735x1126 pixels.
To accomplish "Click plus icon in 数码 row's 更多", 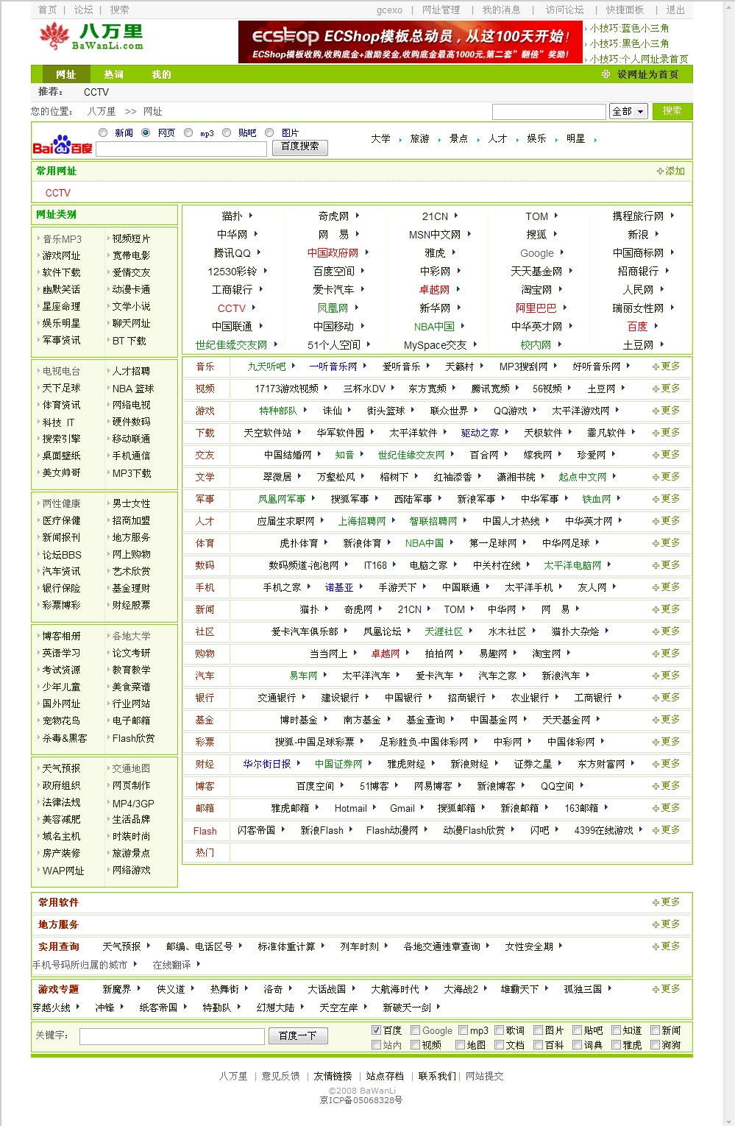I will pos(656,565).
